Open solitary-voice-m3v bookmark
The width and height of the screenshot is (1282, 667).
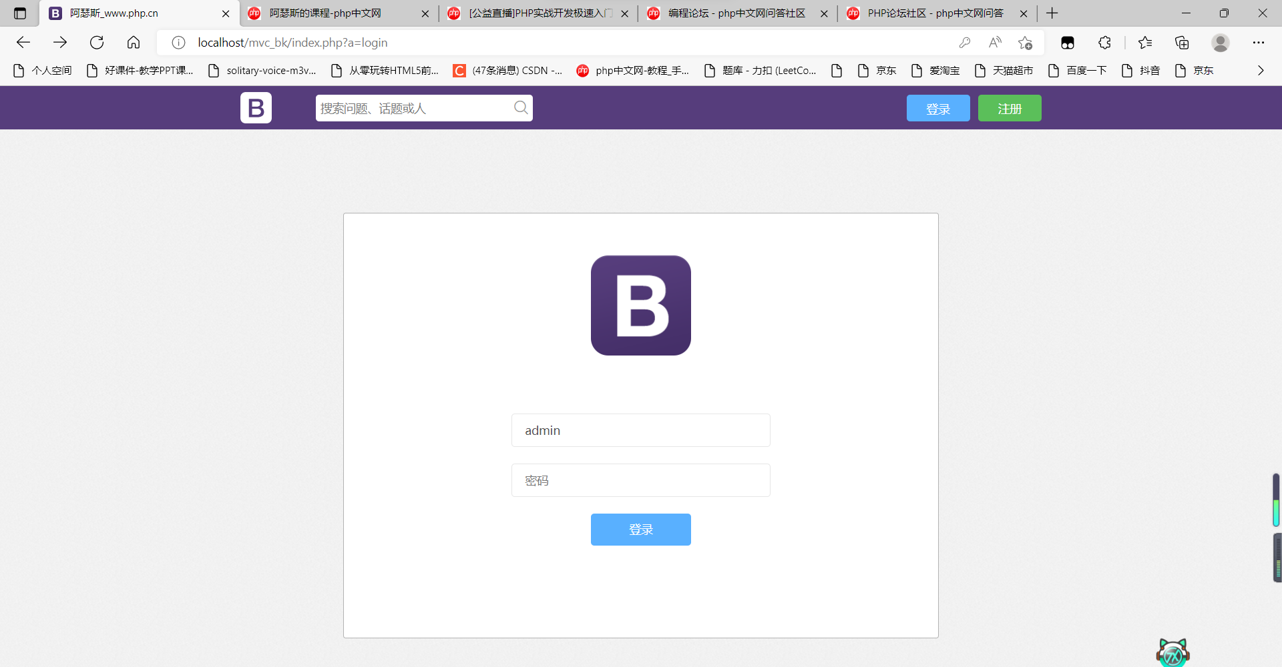(x=262, y=71)
